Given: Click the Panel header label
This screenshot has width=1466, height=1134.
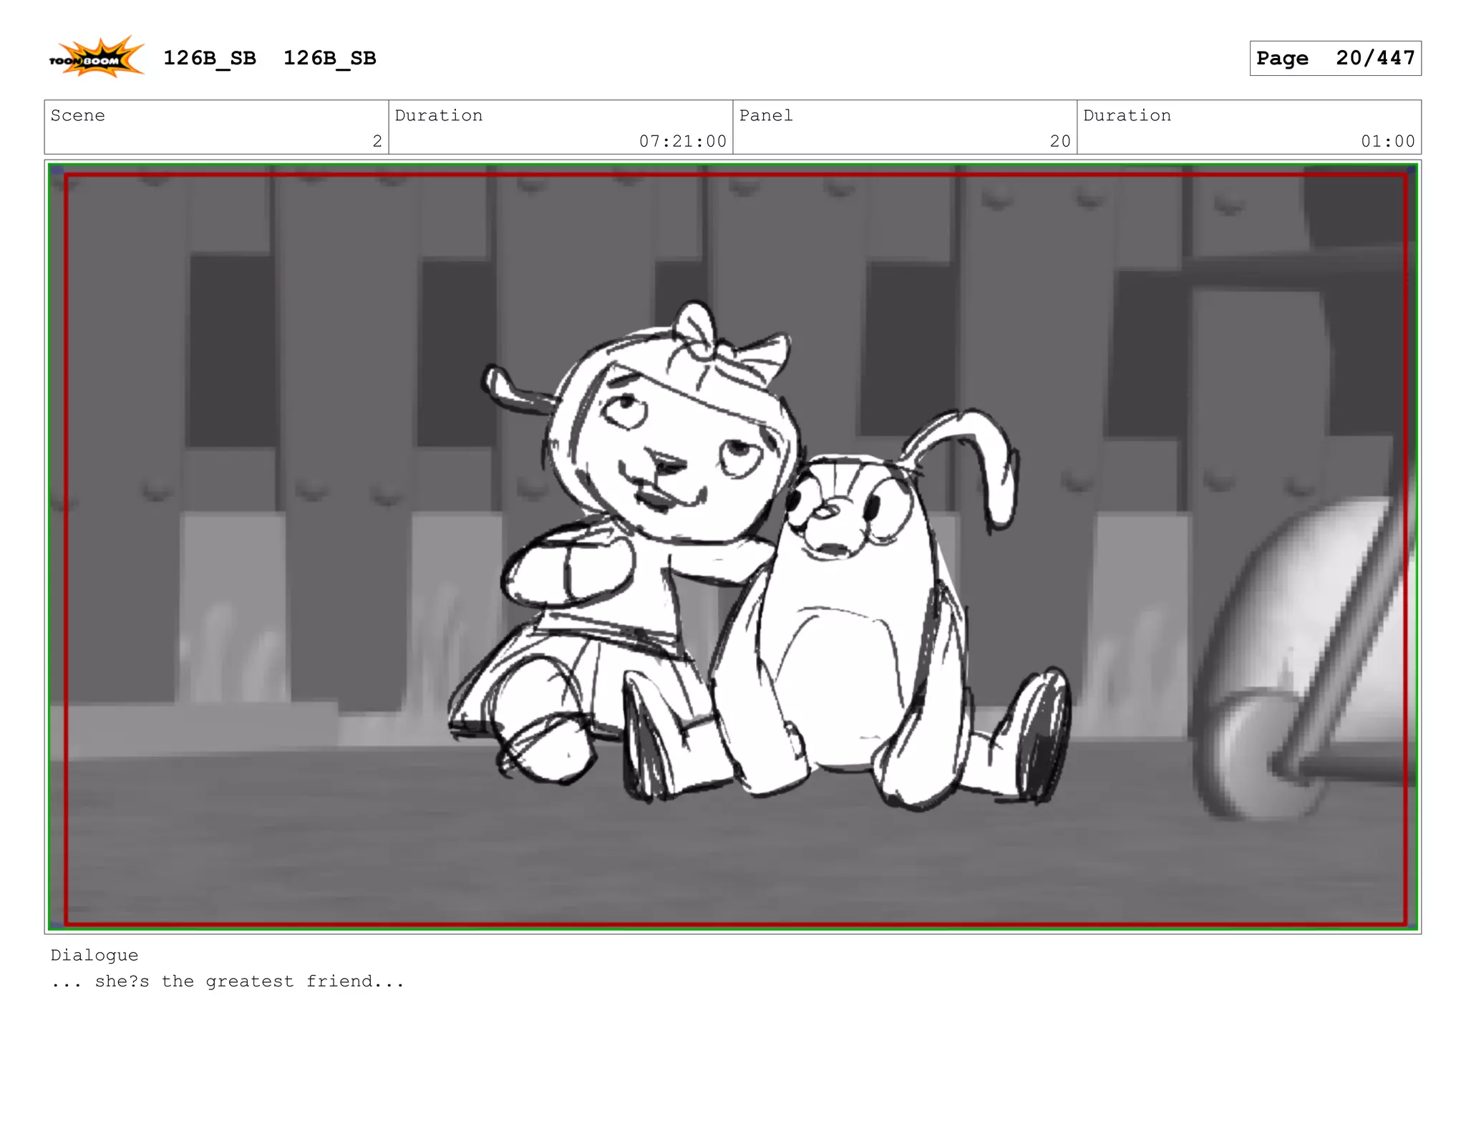Looking at the screenshot, I should point(766,115).
